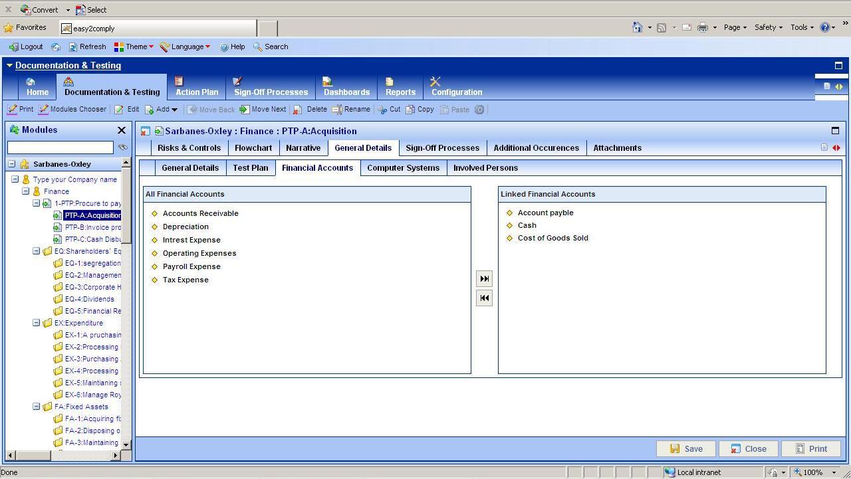The height and width of the screenshot is (479, 851).
Task: Open the Add dropdown menu
Action: coord(162,110)
